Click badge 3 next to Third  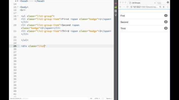point(166,28)
